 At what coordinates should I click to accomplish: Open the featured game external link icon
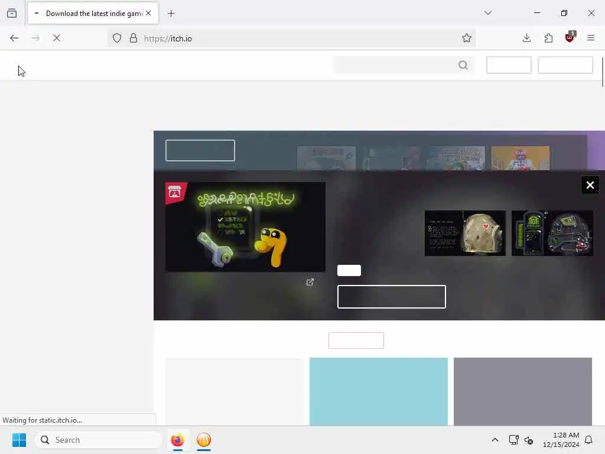[310, 282]
